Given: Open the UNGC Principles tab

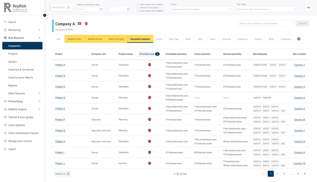Looking at the screenshot, I should click(x=116, y=39).
